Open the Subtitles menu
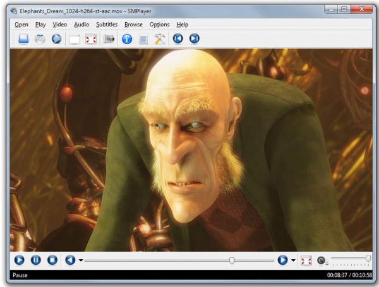 (x=107, y=24)
